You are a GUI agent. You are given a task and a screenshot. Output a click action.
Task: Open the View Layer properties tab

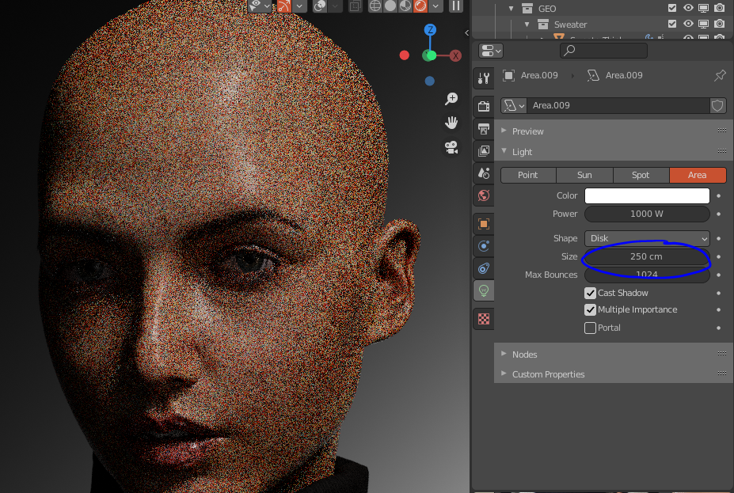click(x=484, y=150)
